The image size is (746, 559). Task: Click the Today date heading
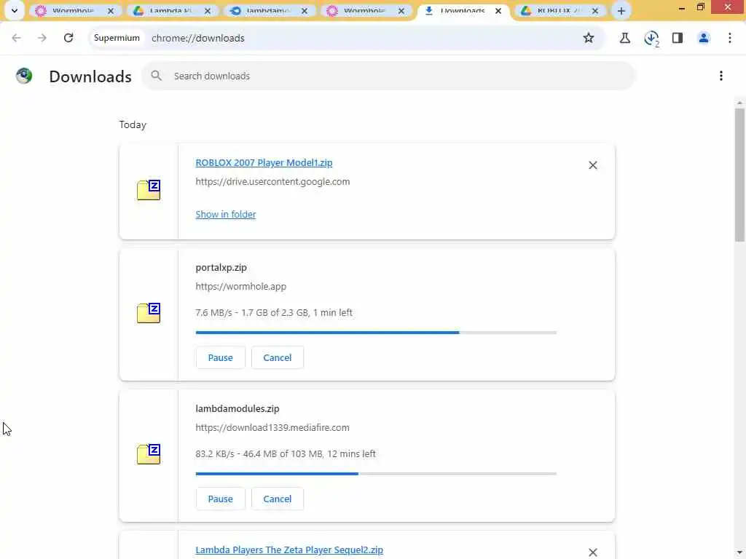[x=133, y=125]
